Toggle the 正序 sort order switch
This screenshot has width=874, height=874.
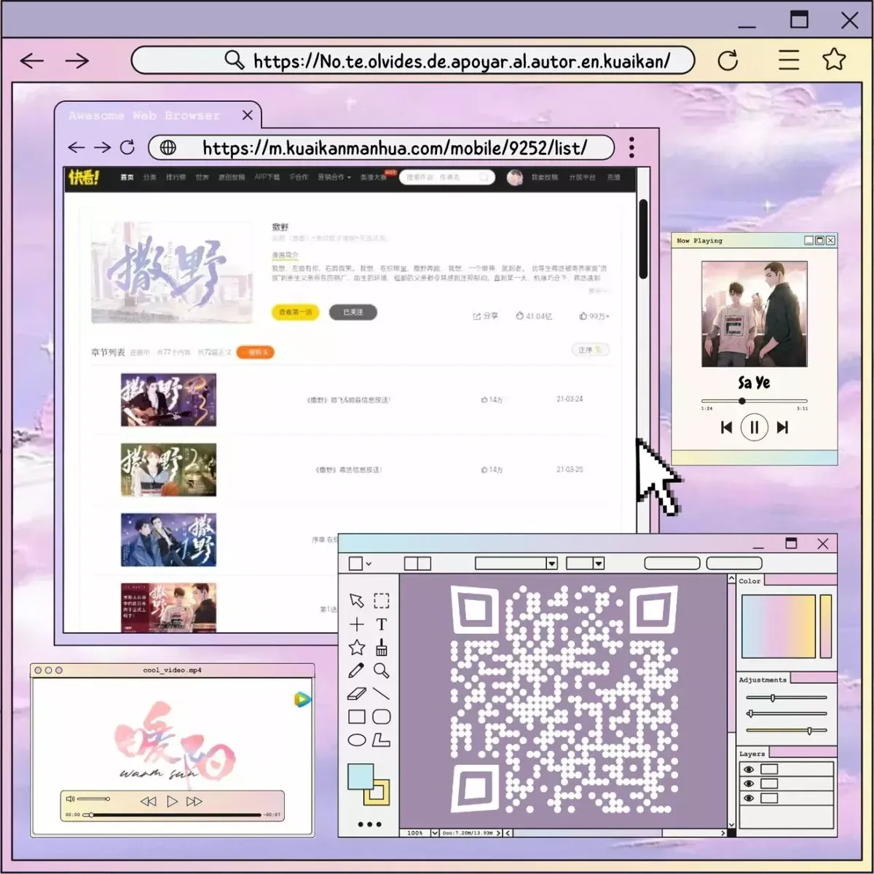(x=591, y=350)
